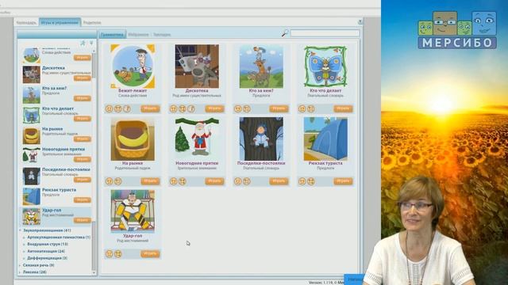Open the Кто что делает butterfly thumbnail
This screenshot has height=285, width=508.
(325, 66)
